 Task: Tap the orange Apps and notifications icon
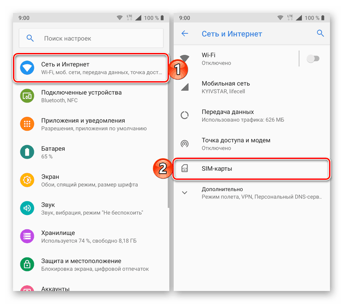(27, 124)
